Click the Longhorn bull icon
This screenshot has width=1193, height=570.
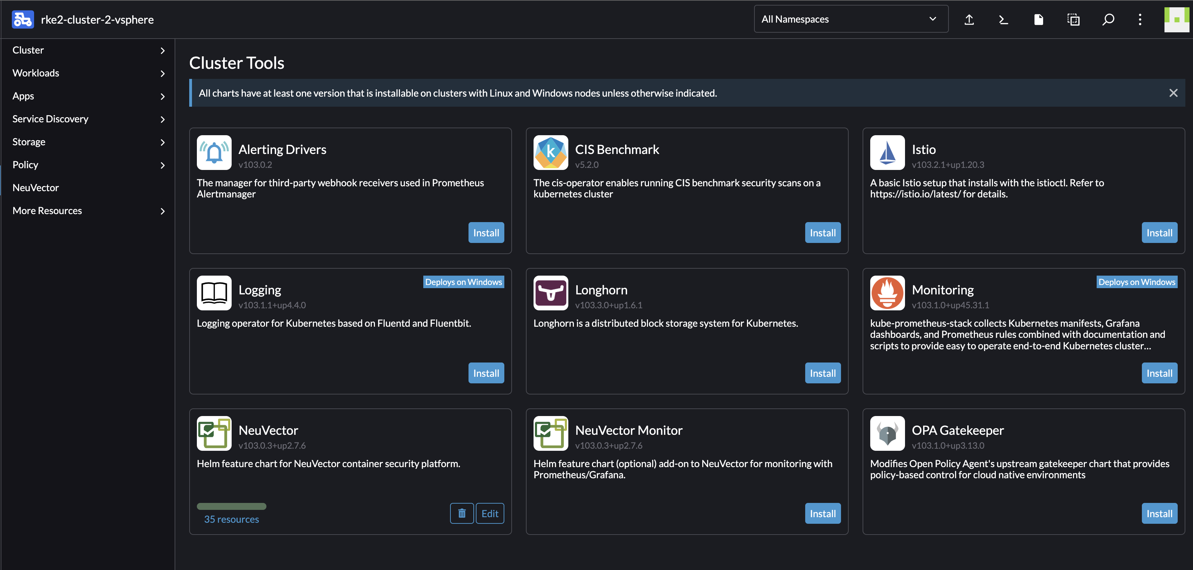click(551, 293)
